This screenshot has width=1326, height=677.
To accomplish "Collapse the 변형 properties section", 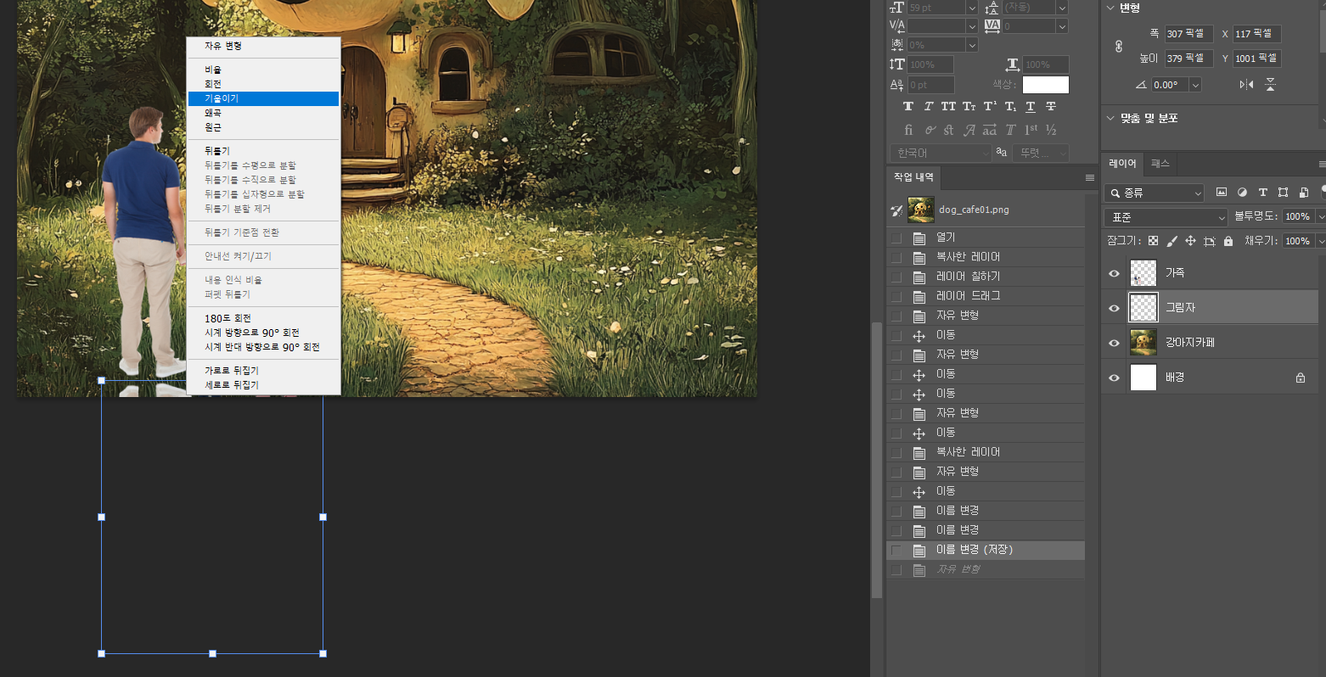I will 1110,8.
